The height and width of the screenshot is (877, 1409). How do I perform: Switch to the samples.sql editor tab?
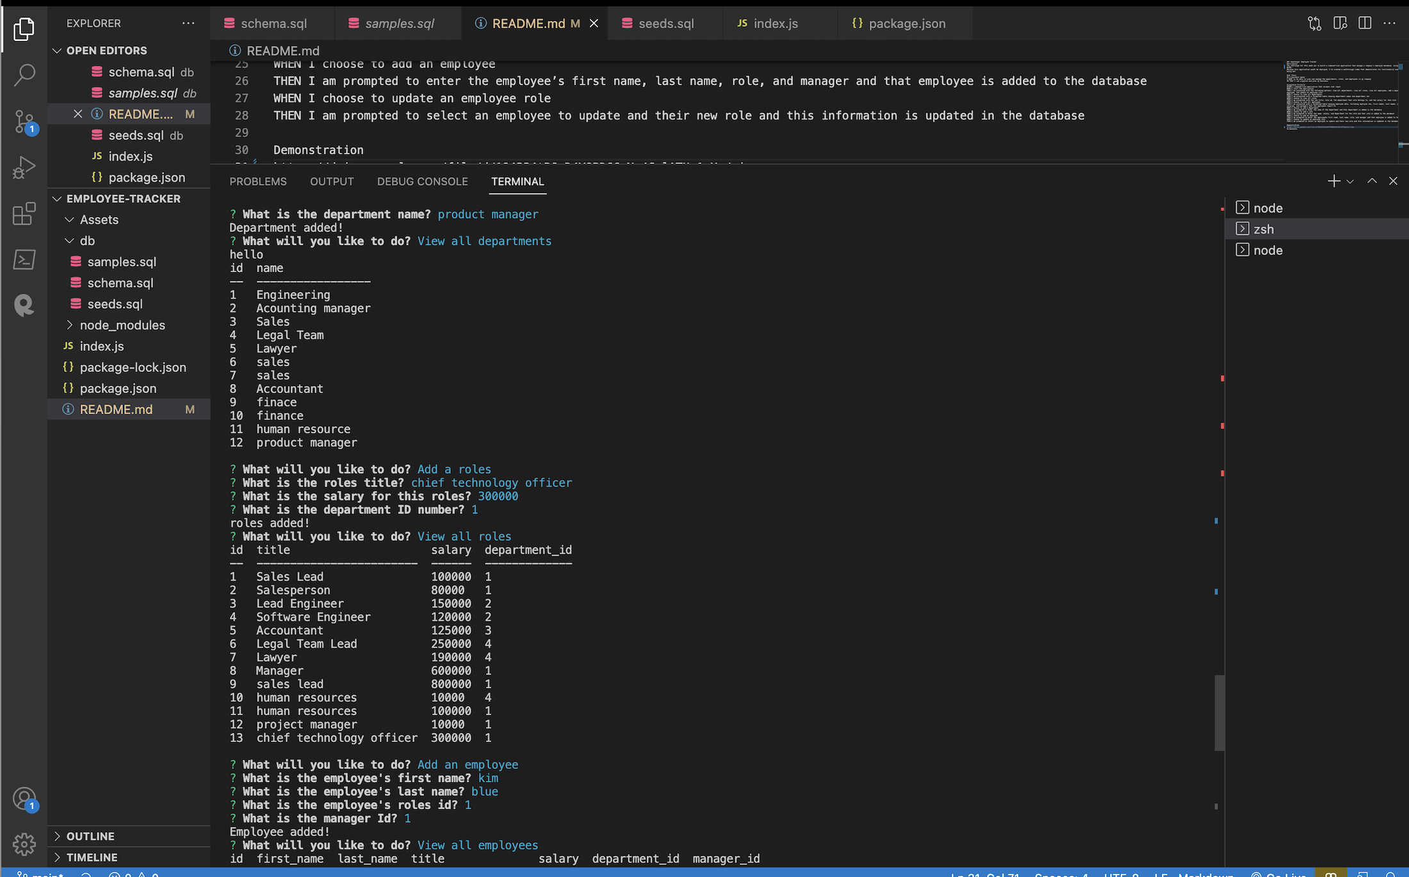pos(398,24)
